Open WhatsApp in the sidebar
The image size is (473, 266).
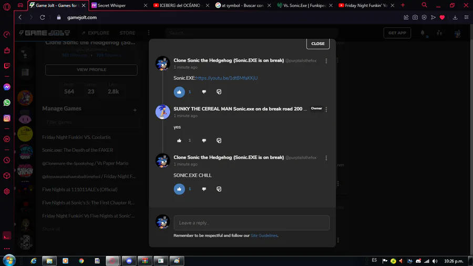(7, 103)
